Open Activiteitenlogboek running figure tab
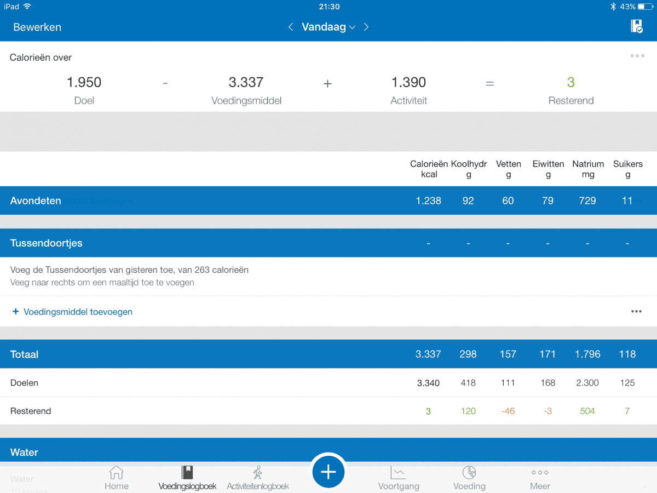Screen dimensions: 657x493 (x=257, y=478)
